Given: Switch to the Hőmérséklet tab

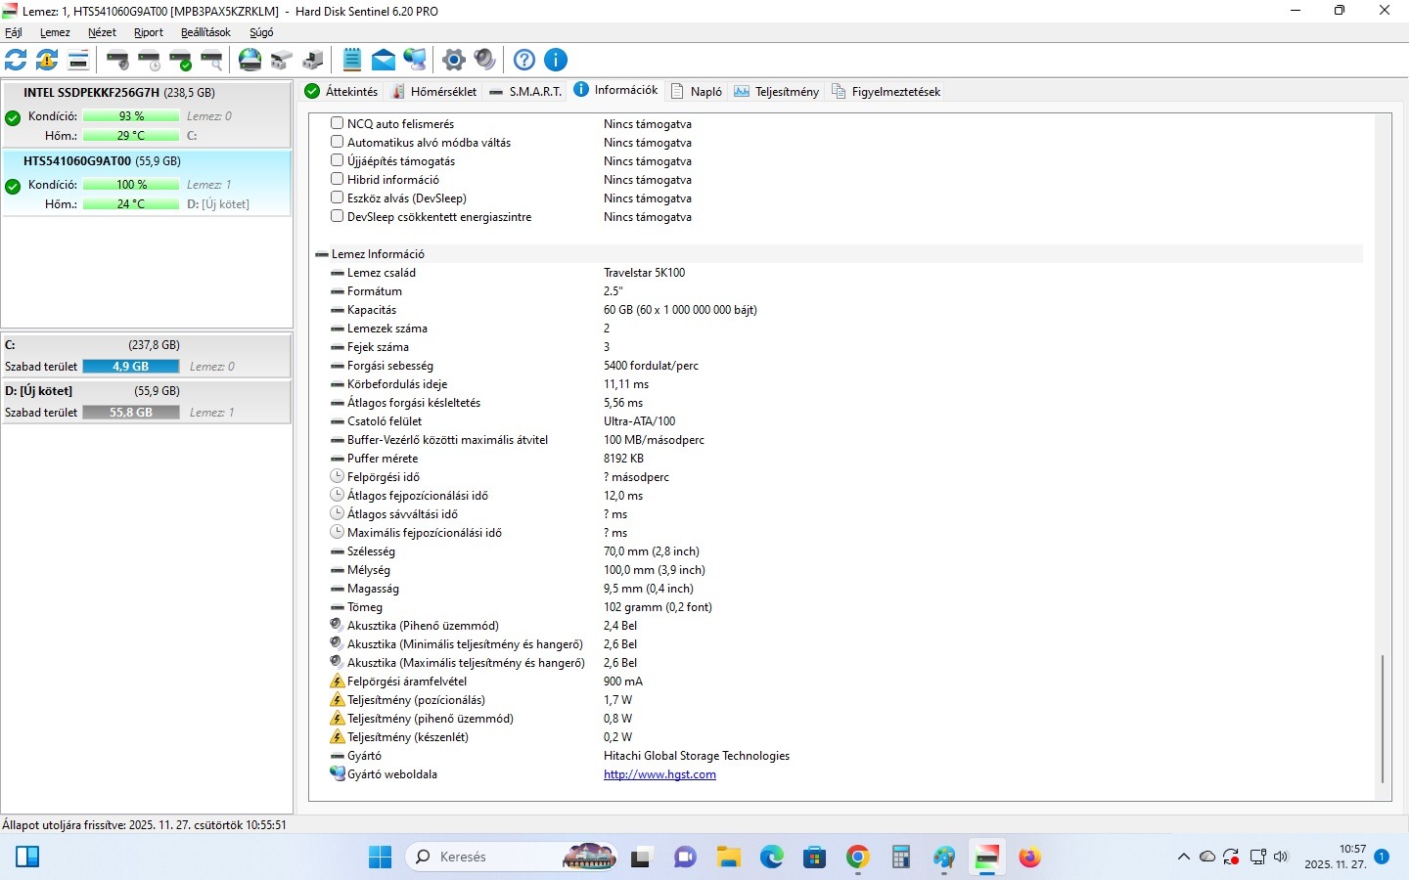Looking at the screenshot, I should click(434, 91).
